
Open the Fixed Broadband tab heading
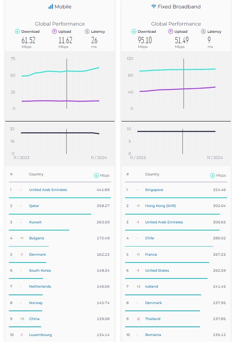pyautogui.click(x=176, y=7)
